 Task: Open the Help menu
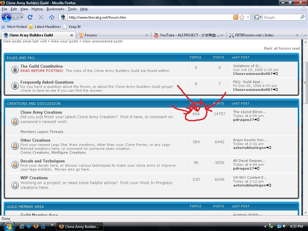tap(84, 9)
